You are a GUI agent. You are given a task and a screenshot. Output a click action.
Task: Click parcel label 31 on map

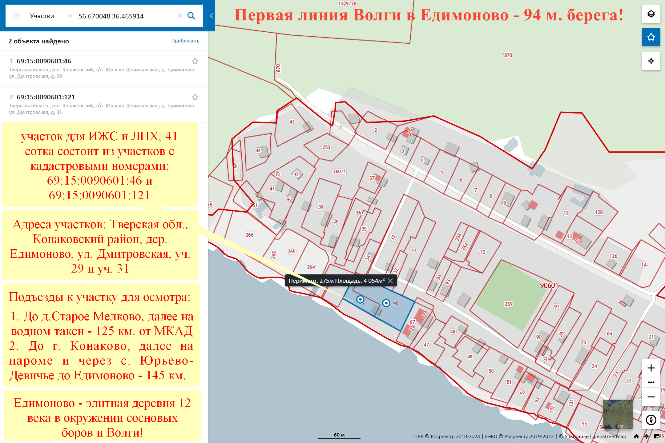click(413, 250)
